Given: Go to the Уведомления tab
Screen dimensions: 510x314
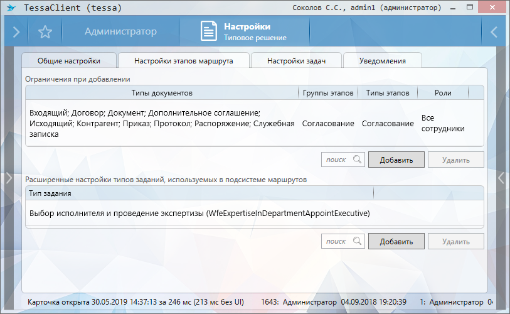Looking at the screenshot, I should coord(383,61).
